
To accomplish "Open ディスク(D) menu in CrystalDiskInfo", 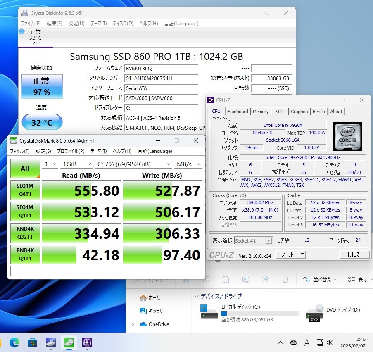I will tap(123, 23).
